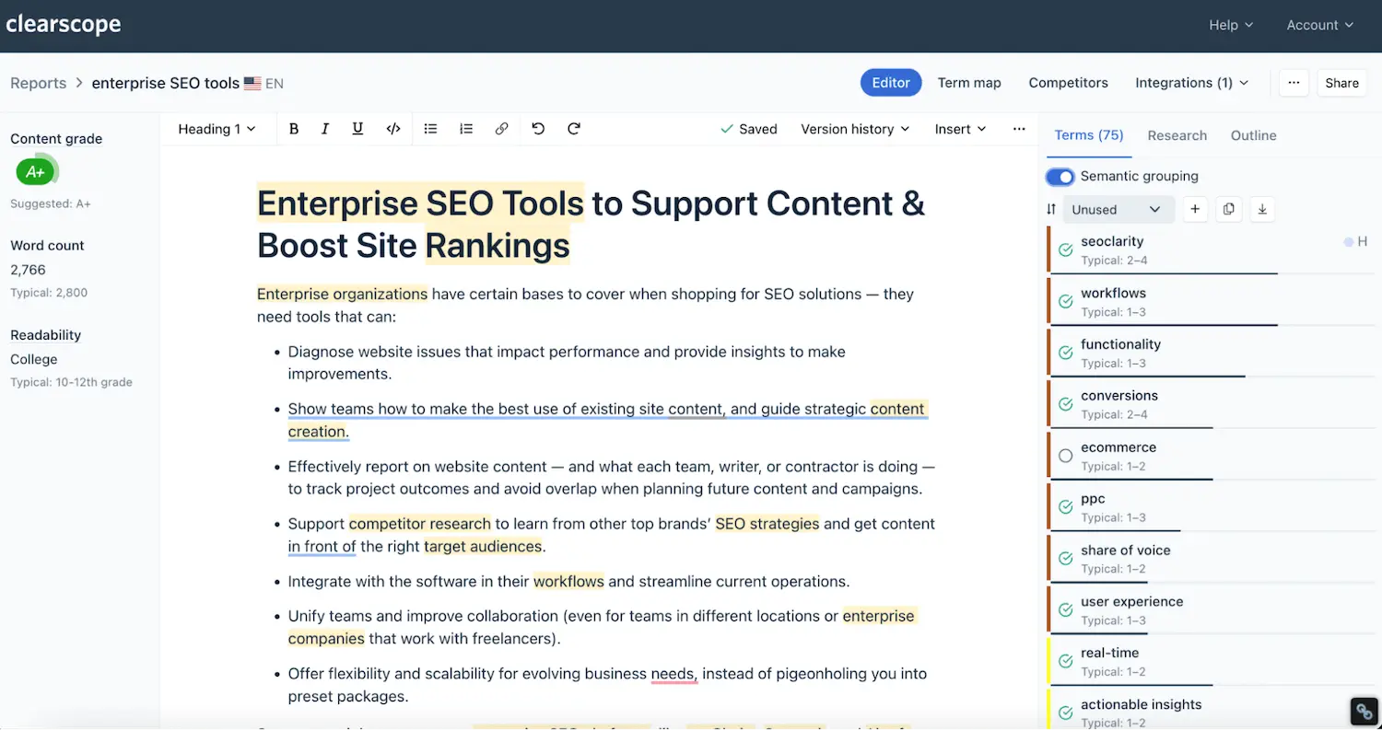The image size is (1382, 730).
Task: Toggle the checkmark next to seoclarity
Action: coord(1066,249)
